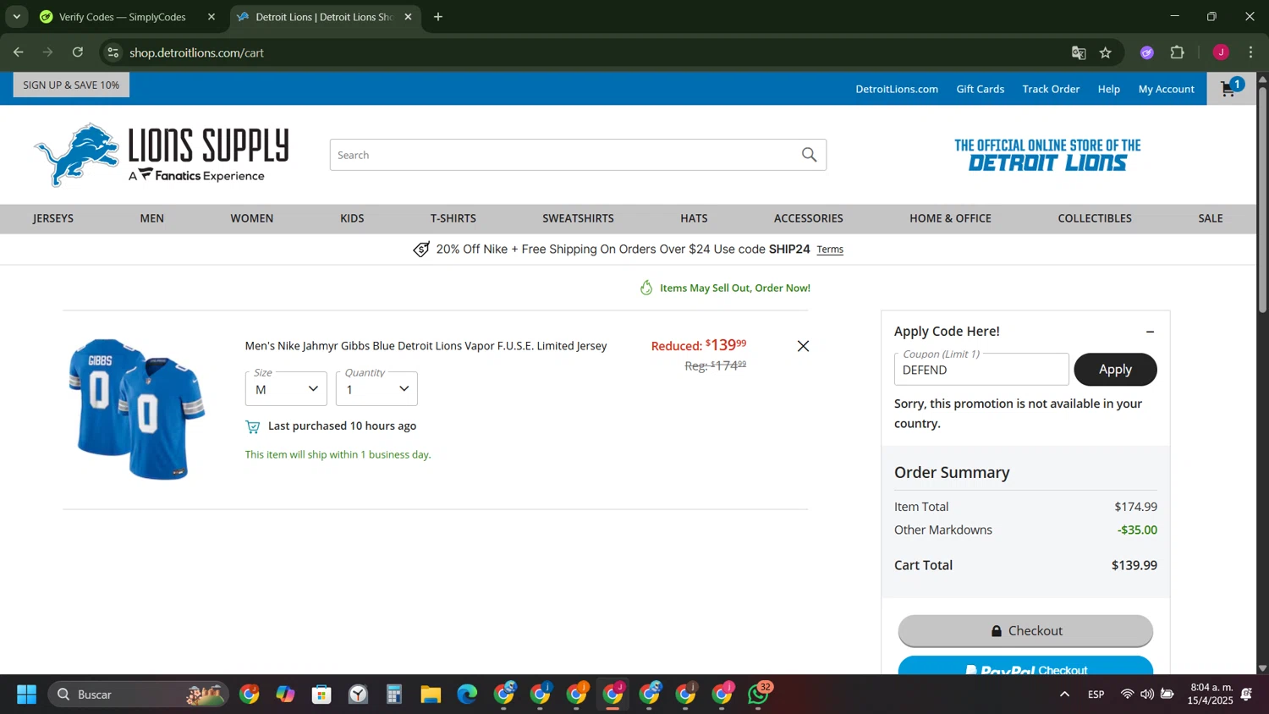The height and width of the screenshot is (714, 1269).
Task: Switch the ESP input language indicator
Action: tap(1096, 695)
